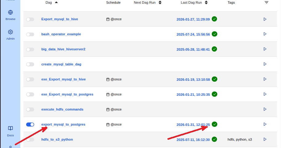
Task: Open the big_data_hive_hiveserver2 DAG link
Action: tap(63, 49)
